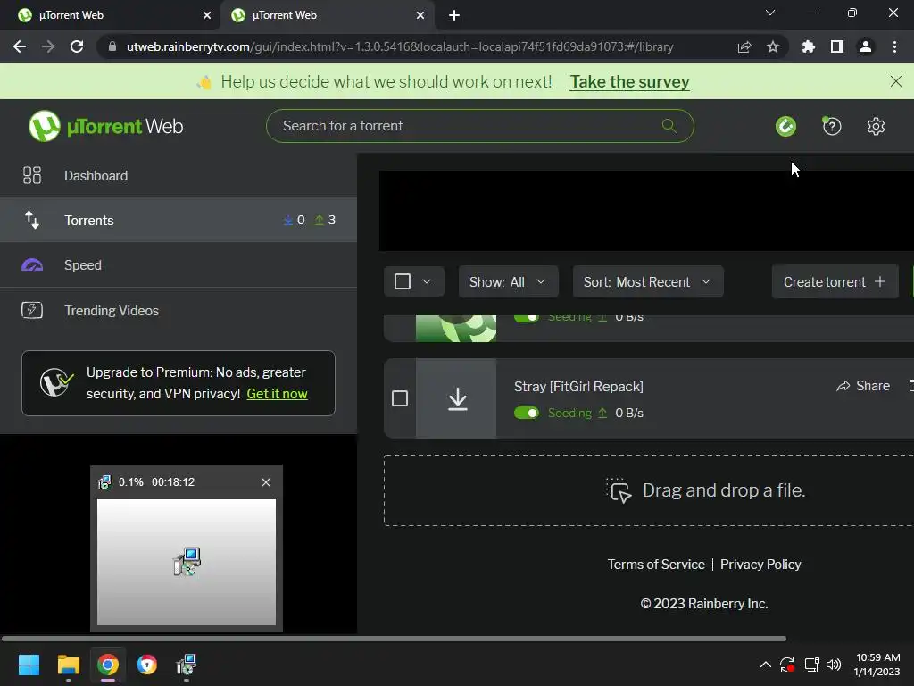This screenshot has width=914, height=686.
Task: Show hidden system tray icons
Action: point(765,664)
